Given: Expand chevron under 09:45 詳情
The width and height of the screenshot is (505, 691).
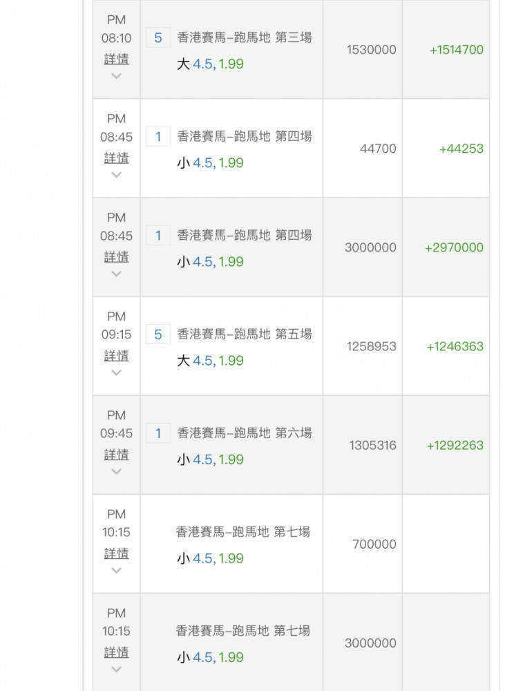Looking at the screenshot, I should [x=116, y=471].
